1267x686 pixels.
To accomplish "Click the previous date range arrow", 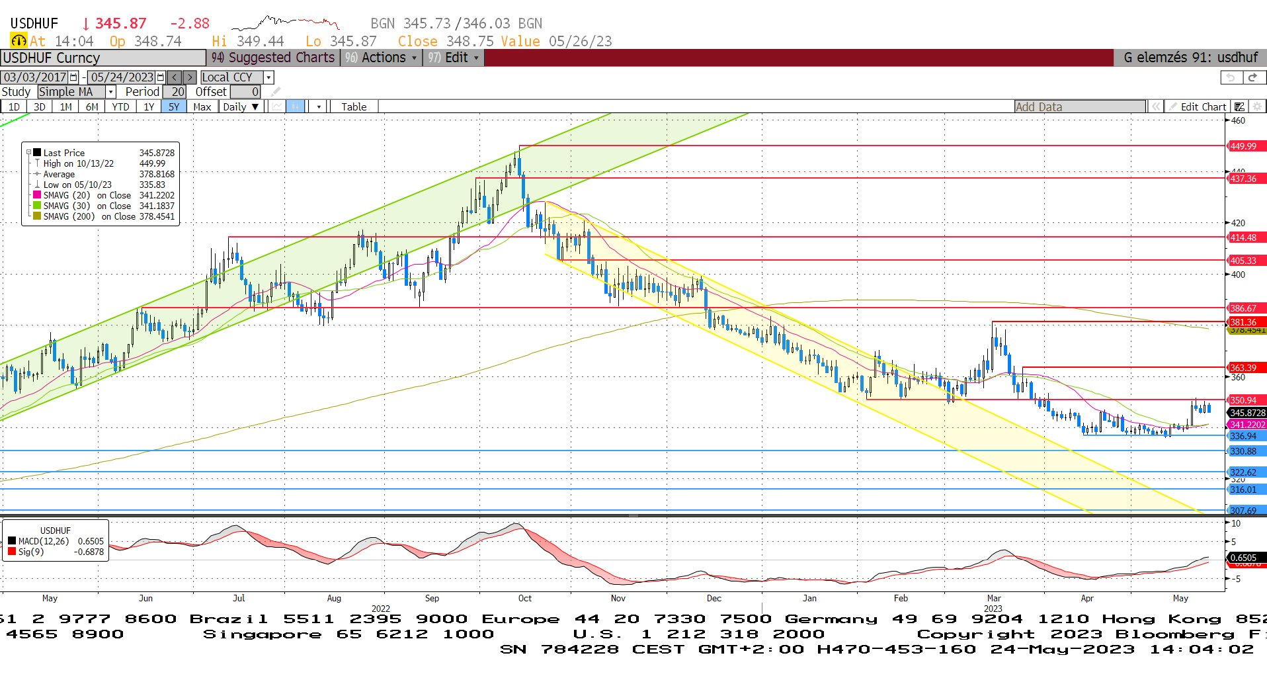I will 175,77.
